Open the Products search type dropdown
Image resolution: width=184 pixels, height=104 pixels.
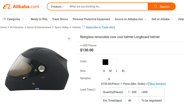click(57, 7)
